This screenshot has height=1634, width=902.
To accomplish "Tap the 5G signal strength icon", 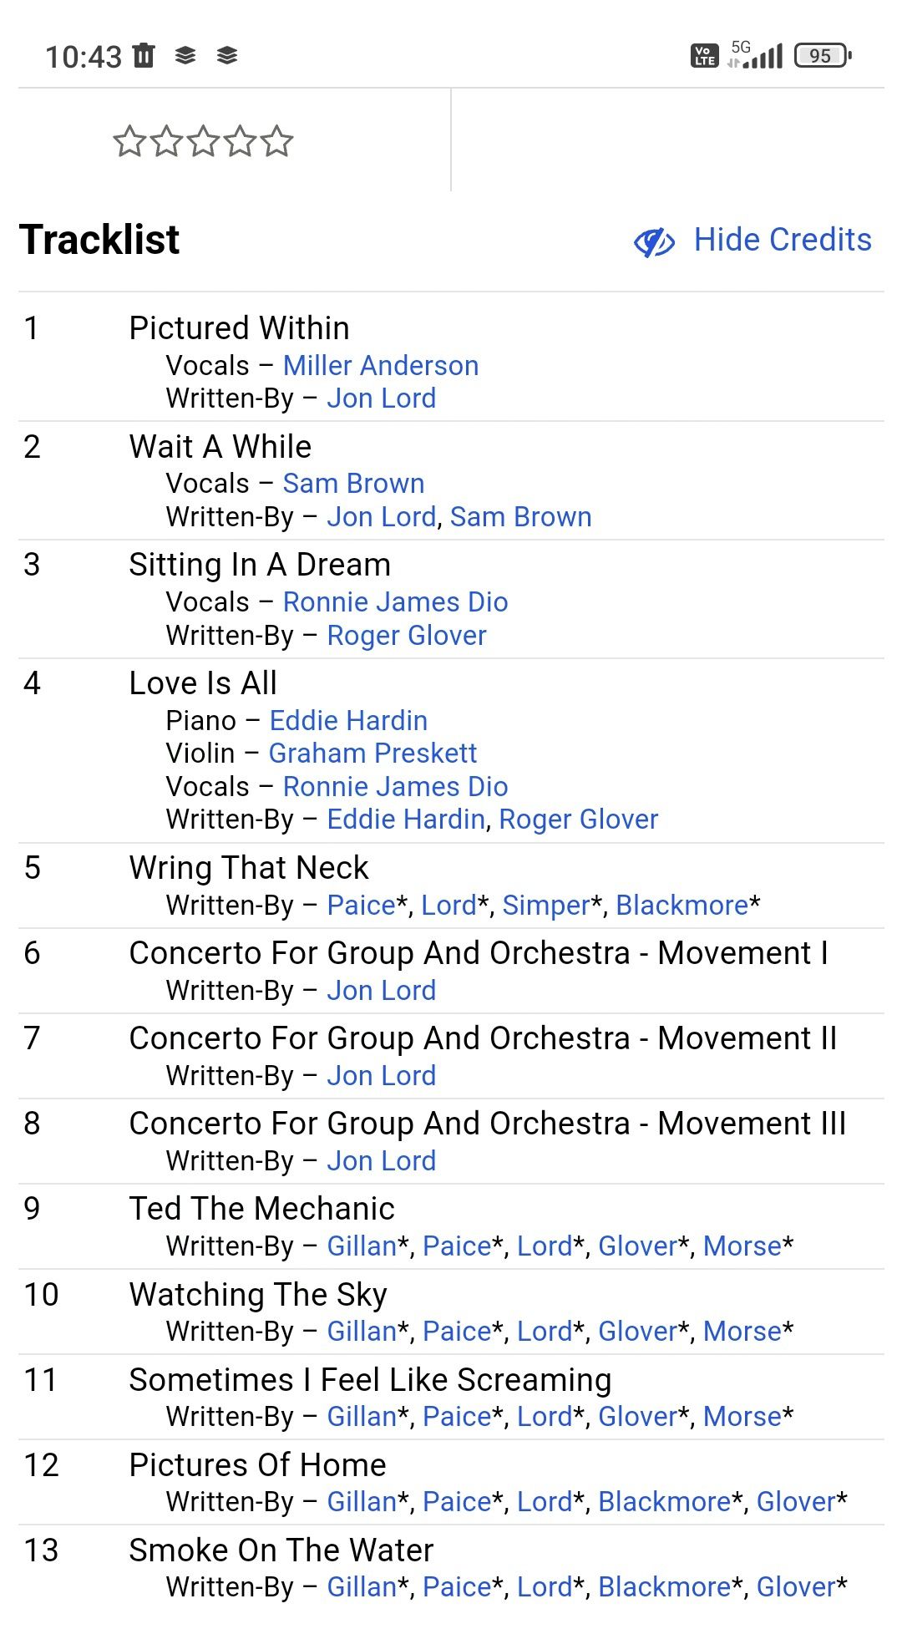I will [x=755, y=54].
